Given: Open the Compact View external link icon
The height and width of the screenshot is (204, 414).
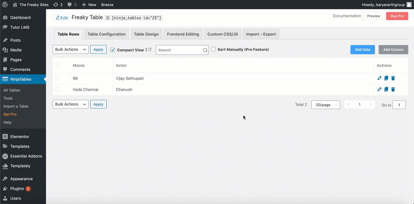Looking at the screenshot, I should point(150,49).
